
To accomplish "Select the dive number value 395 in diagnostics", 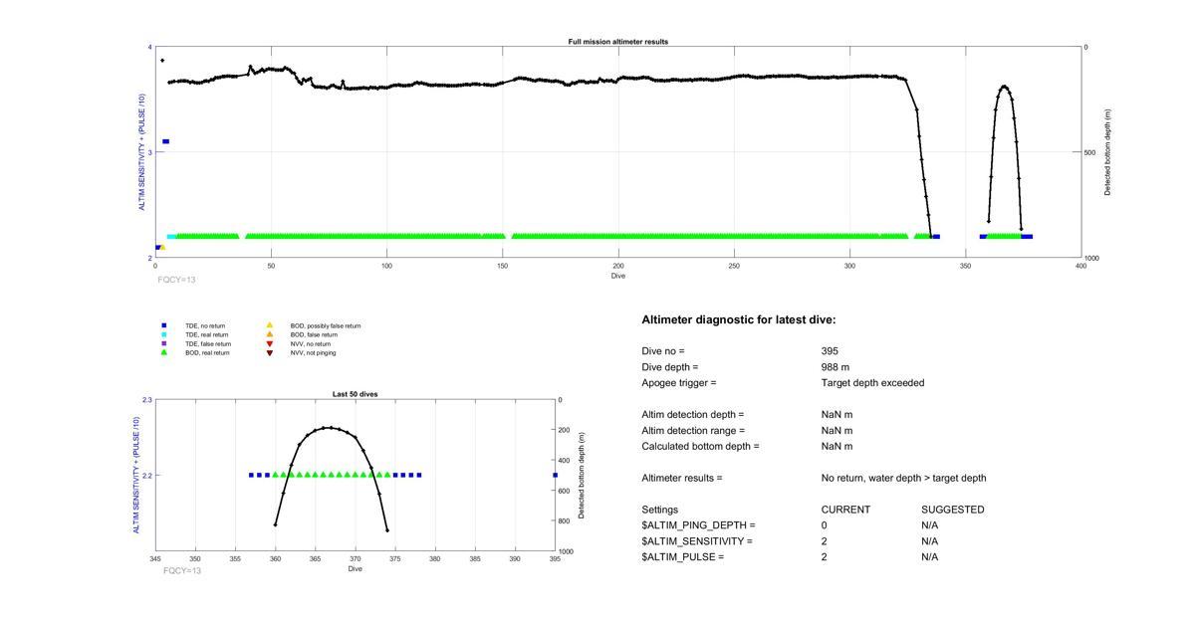I will tap(830, 351).
